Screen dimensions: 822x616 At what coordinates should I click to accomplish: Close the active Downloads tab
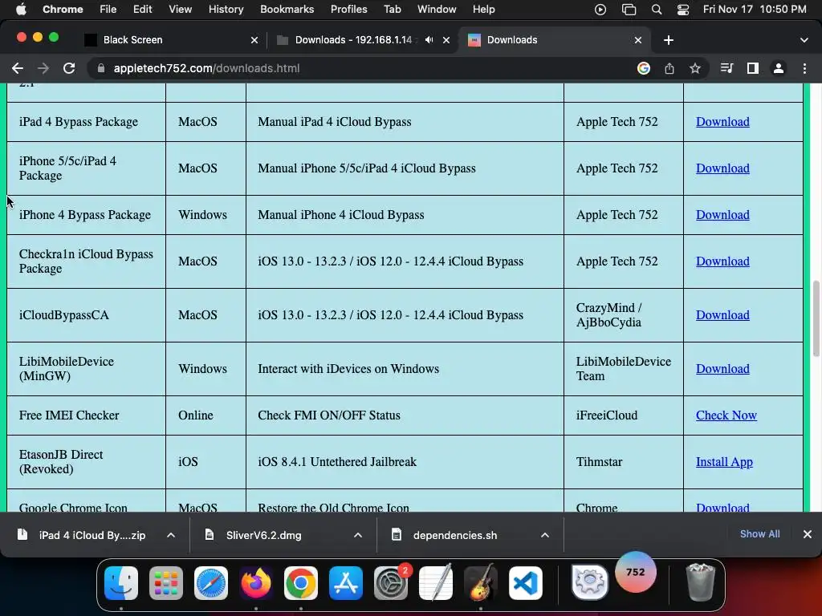point(638,40)
